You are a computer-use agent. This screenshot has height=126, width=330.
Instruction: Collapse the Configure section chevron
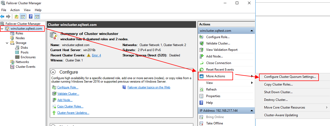pos(53,72)
